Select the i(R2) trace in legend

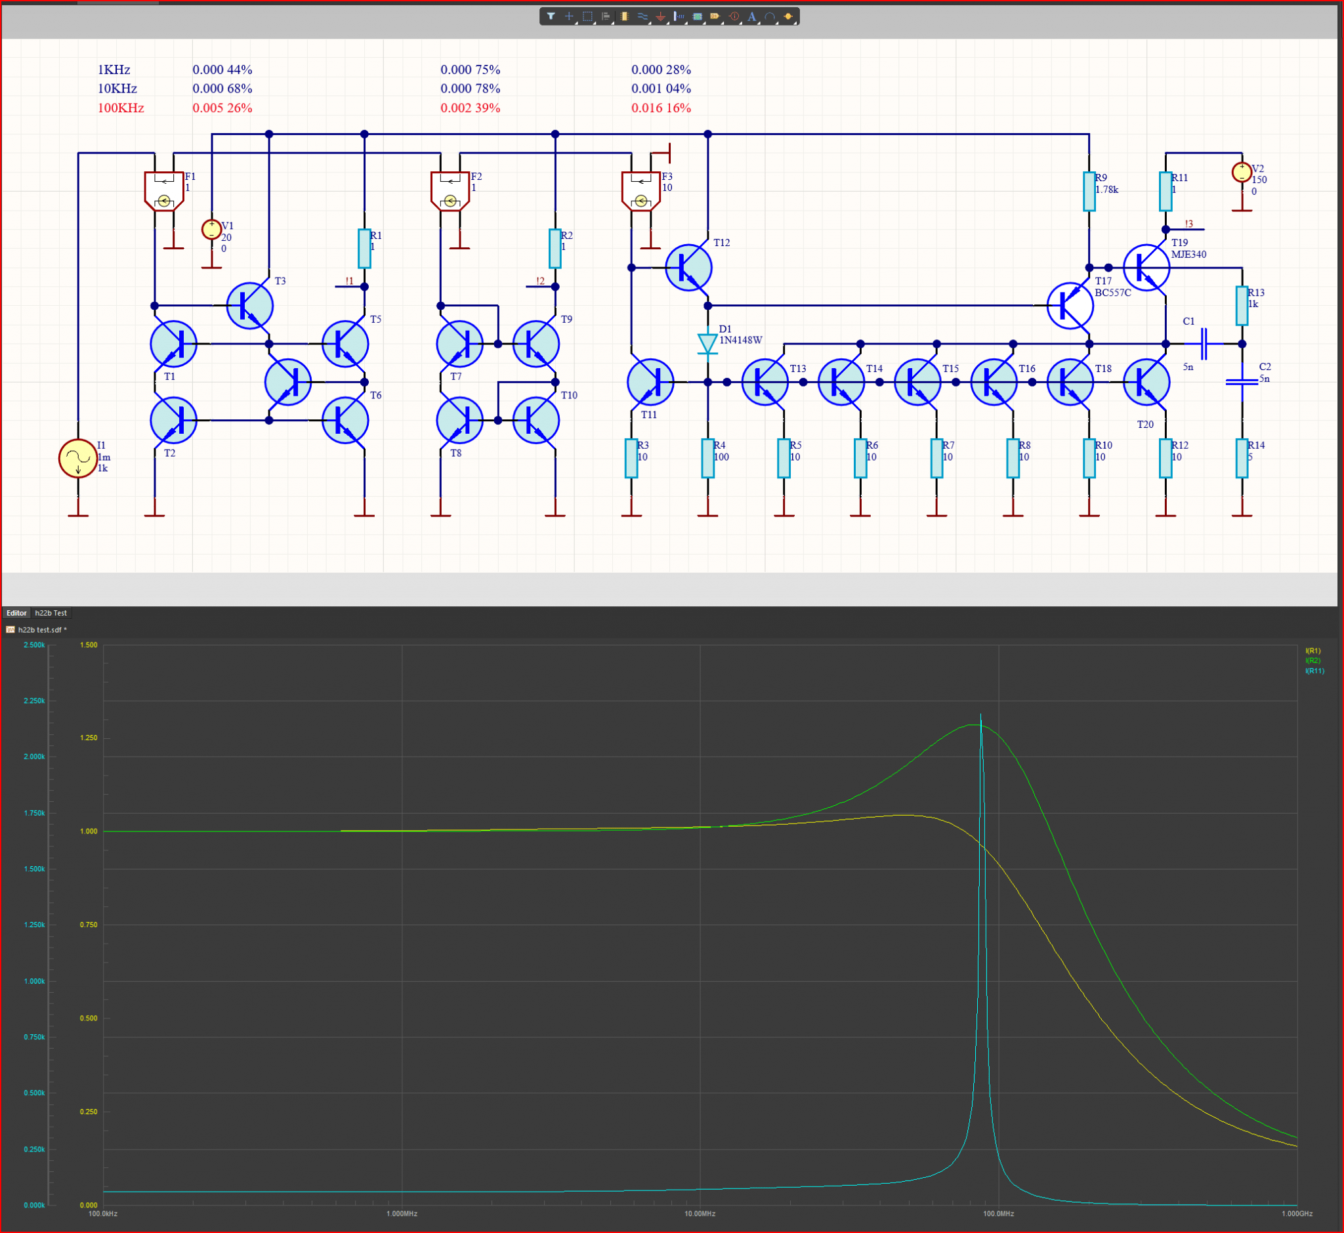1312,661
